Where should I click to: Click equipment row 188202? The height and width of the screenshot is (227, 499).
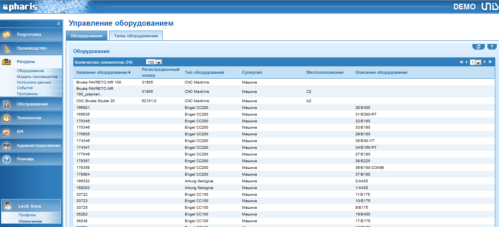click(284, 188)
